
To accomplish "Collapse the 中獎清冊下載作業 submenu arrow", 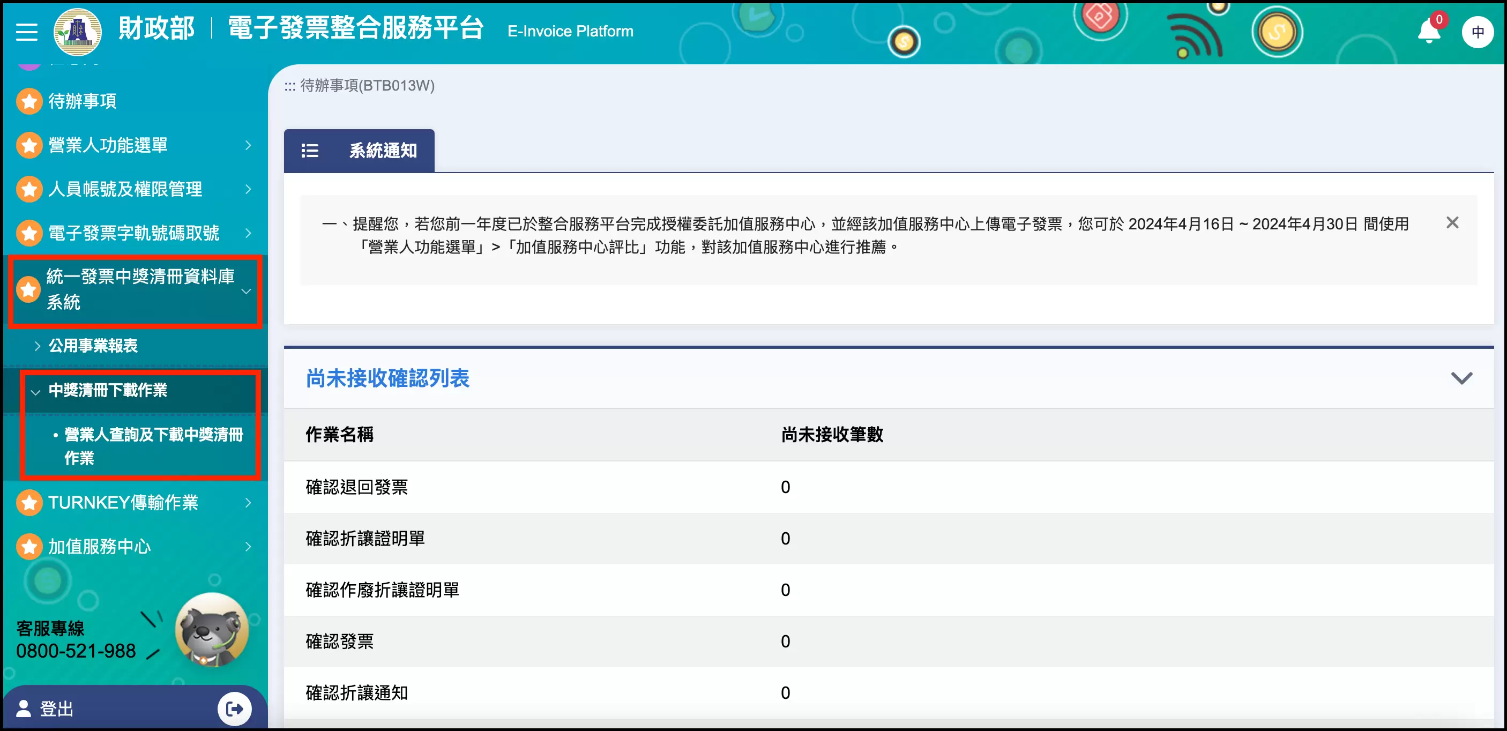I will click(x=36, y=391).
